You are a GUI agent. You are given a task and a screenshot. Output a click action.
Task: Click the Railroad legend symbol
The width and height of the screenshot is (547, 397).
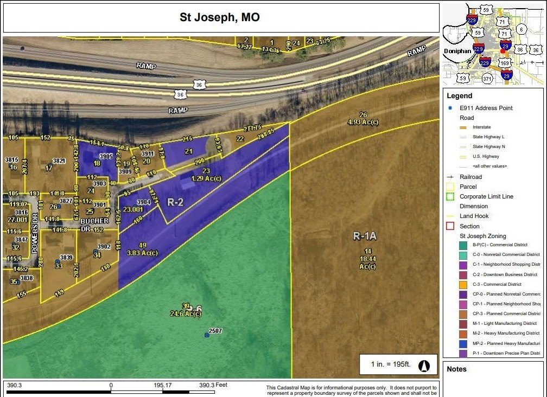tap(450, 177)
